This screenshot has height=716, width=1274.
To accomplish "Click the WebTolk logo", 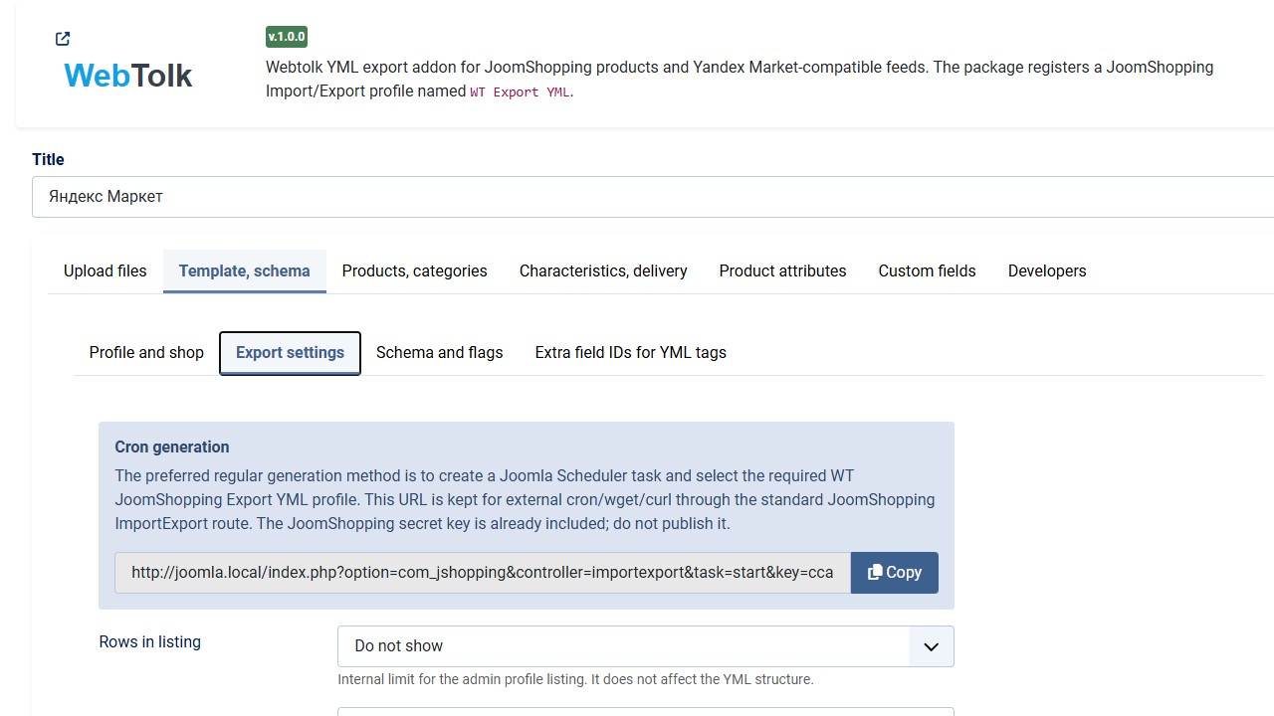I will click(x=127, y=76).
